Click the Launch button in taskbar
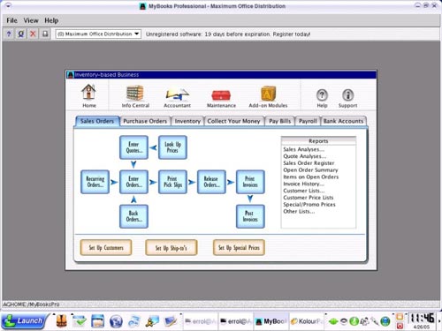Screen dimensions: 442x331 (24, 320)
